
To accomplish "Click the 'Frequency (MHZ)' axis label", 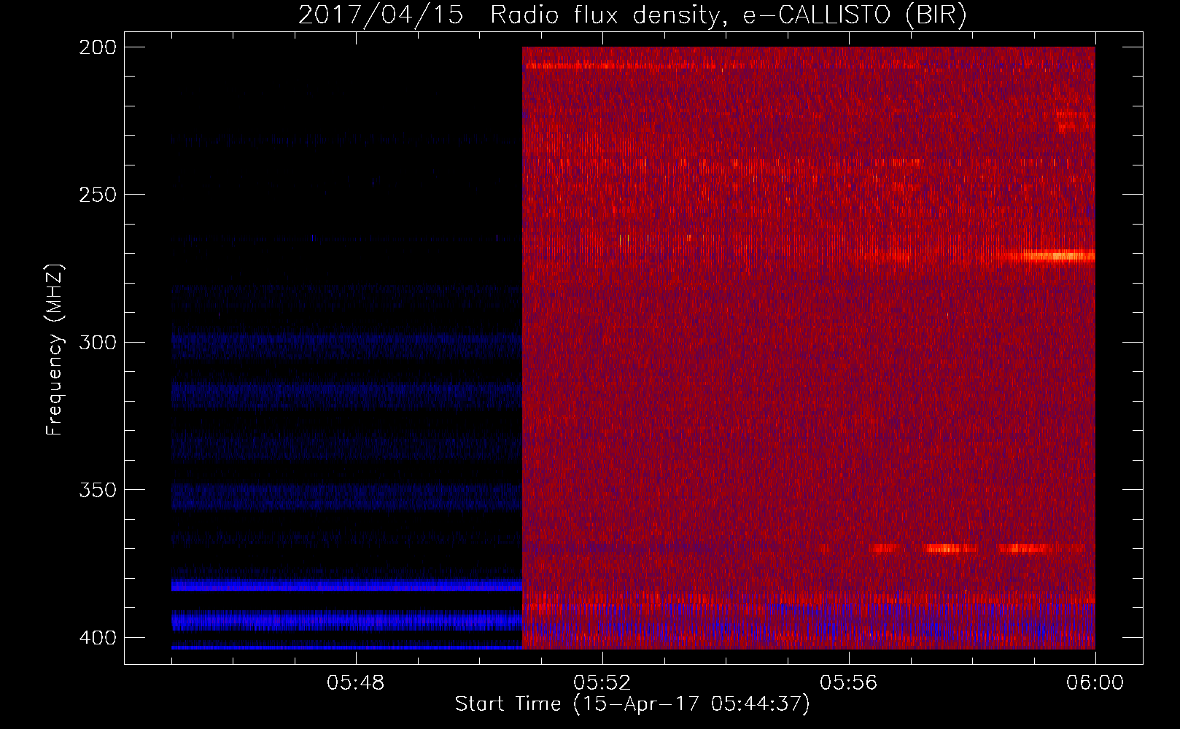I will pyautogui.click(x=55, y=349).
